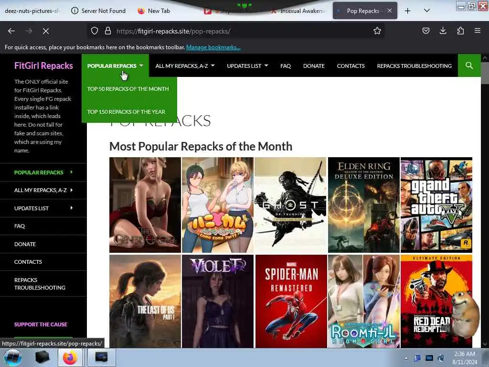Bookmark this page with the star icon
Image resolution: width=489 pixels, height=367 pixels.
[x=377, y=31]
